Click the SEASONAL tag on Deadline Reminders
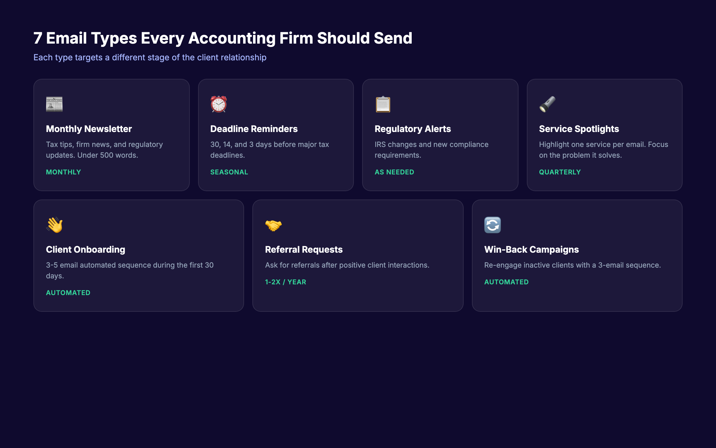Image resolution: width=716 pixels, height=448 pixels. coord(229,172)
